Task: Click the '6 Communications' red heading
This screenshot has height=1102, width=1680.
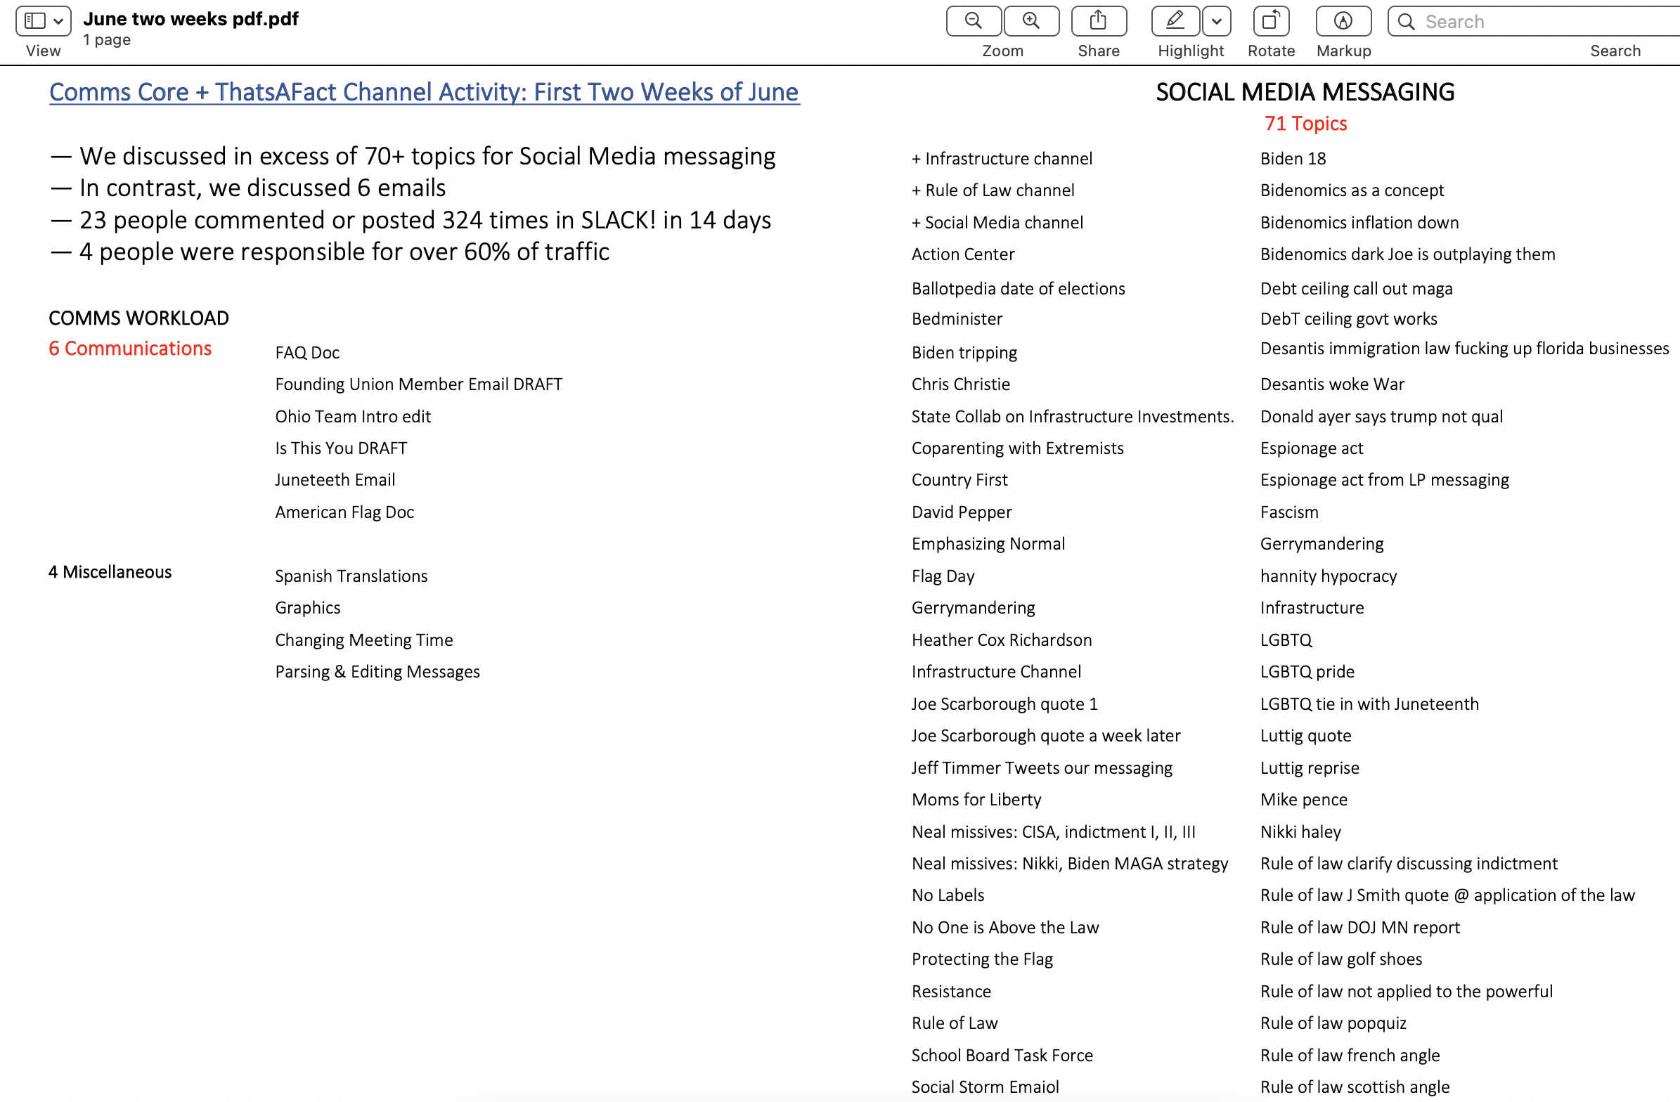Action: click(x=130, y=349)
